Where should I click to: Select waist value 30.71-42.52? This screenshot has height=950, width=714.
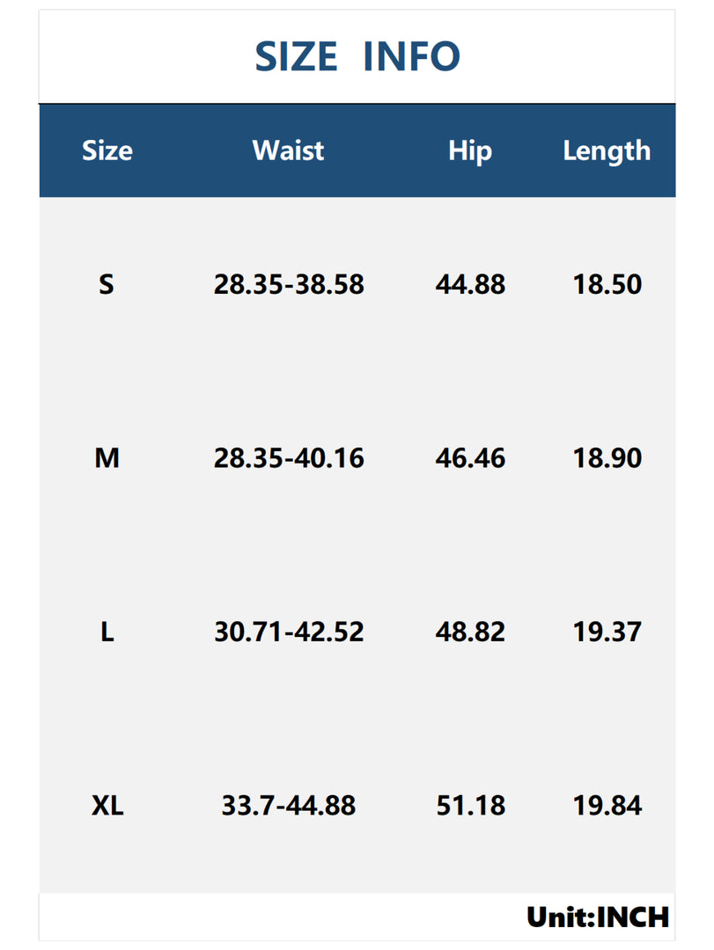click(x=289, y=632)
